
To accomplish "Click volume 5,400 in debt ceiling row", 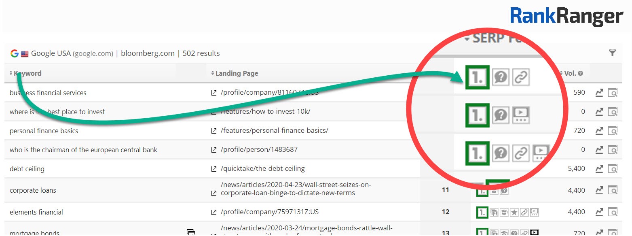I will [577, 169].
